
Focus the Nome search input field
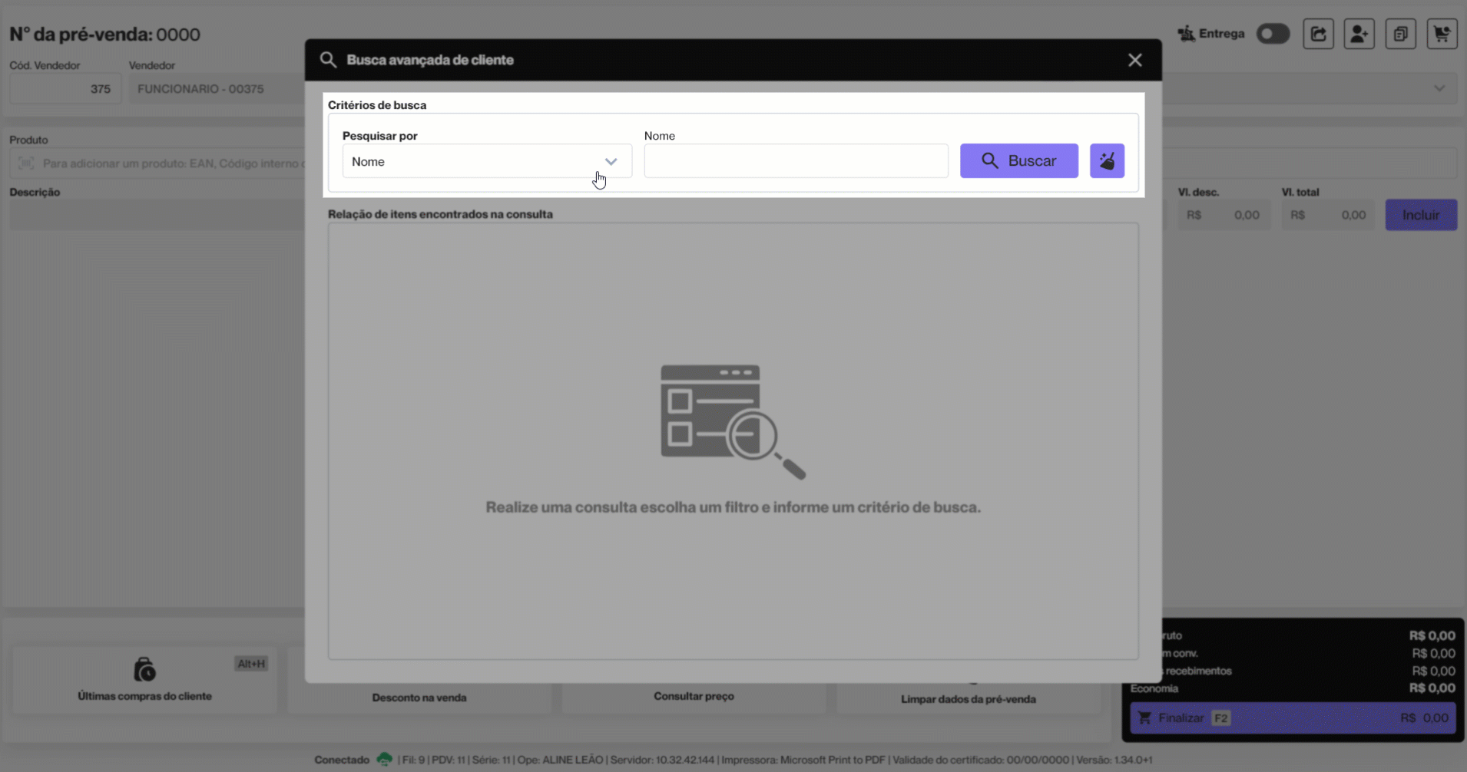point(796,161)
